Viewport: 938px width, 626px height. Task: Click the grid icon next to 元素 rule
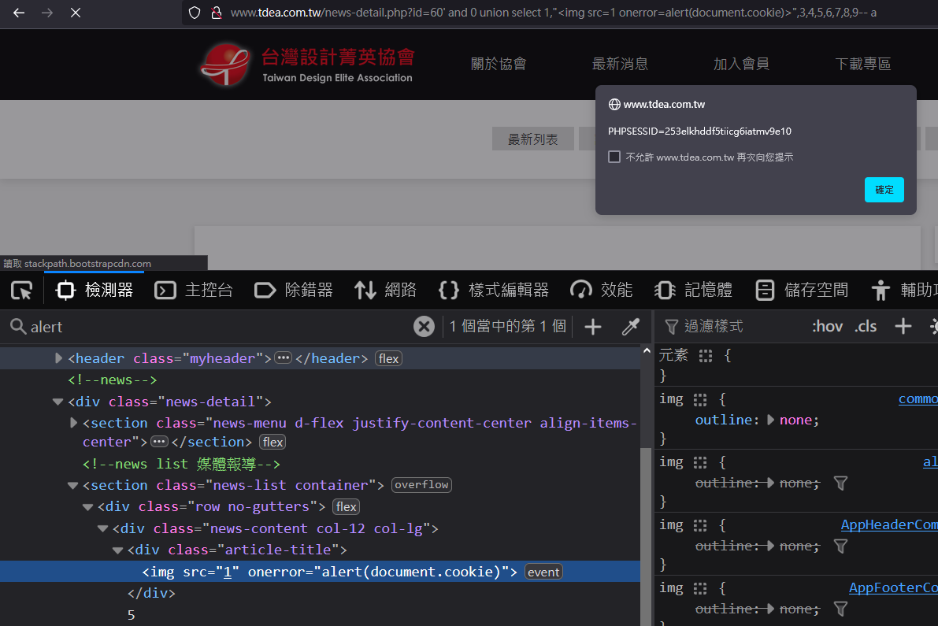tap(706, 357)
